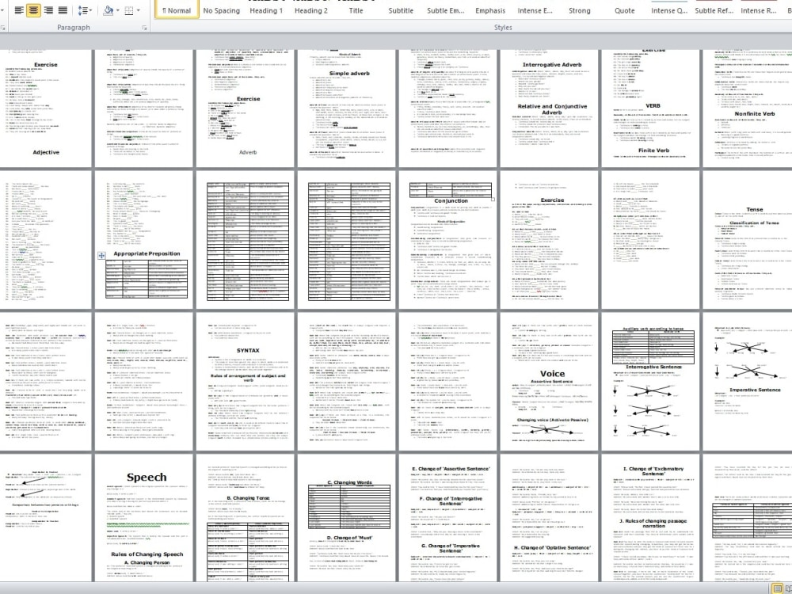Click the 'C. Changing Words' heading
The width and height of the screenshot is (792, 594).
point(349,482)
